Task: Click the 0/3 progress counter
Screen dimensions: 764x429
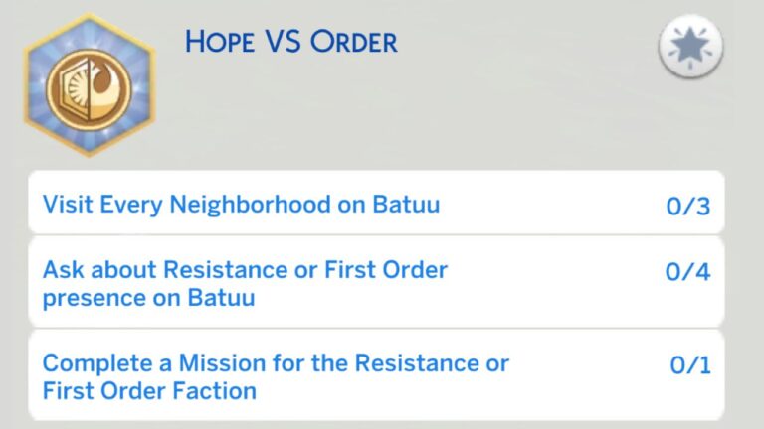Action: click(x=687, y=207)
